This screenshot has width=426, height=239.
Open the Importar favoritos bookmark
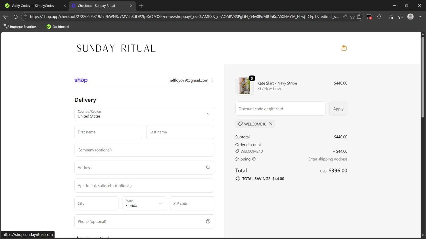point(20,27)
